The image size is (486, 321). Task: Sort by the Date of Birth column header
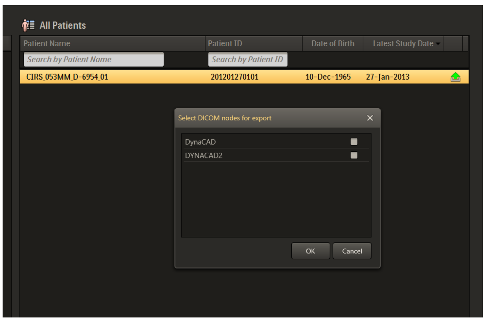click(333, 43)
